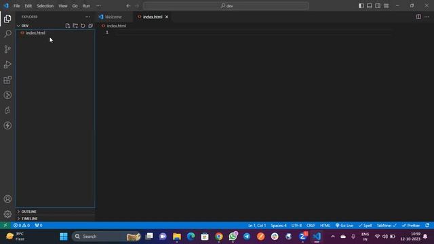Collapse all folders in Explorer

pyautogui.click(x=90, y=26)
